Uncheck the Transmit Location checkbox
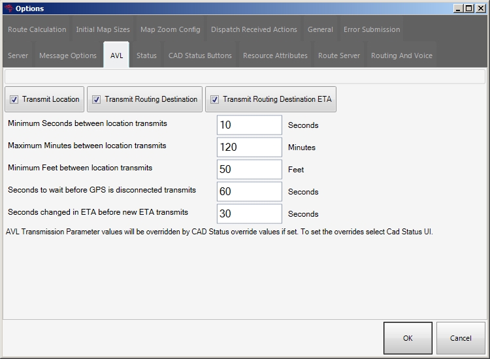Viewport: 490px width, 359px height. click(x=14, y=100)
